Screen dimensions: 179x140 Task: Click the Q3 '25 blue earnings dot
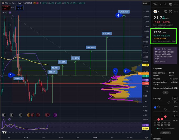155,107
